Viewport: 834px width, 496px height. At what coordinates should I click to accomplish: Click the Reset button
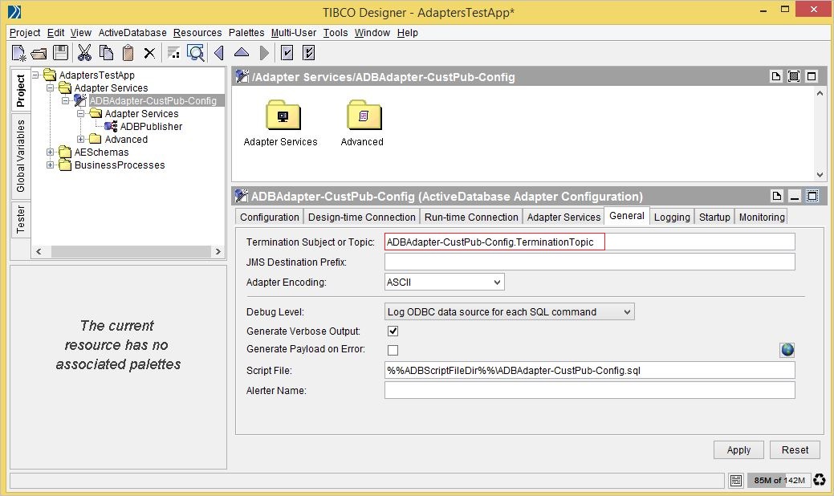click(795, 449)
